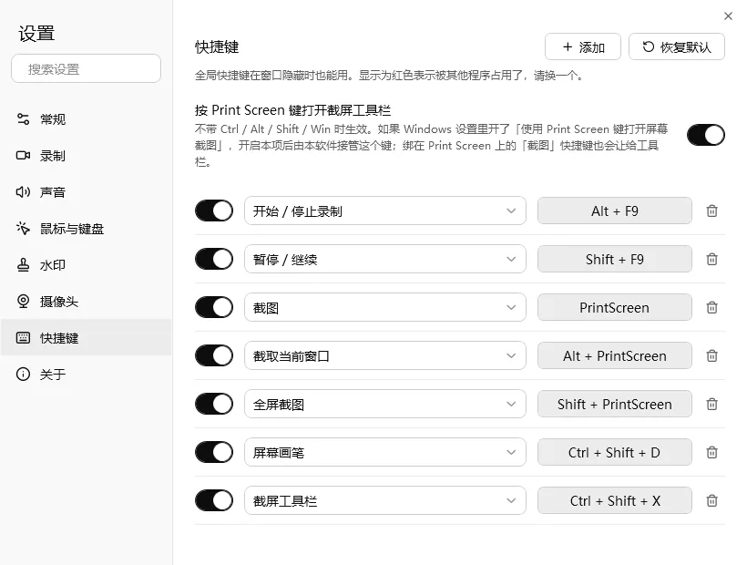Click the 快捷键 keyboard icon in sidebar

pos(23,338)
